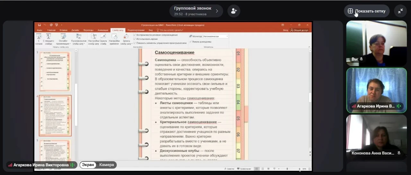Image resolution: width=411 pixels, height=175 pixels.
Task: Click the add participant icon
Action: [234, 11]
